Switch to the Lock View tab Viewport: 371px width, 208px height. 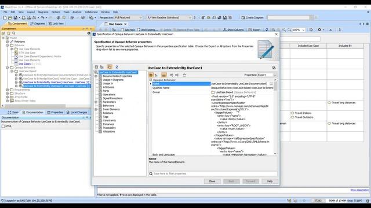[56, 24]
